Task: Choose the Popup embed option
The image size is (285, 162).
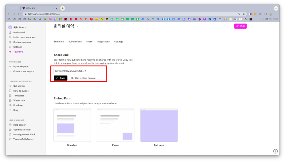Action: click(x=116, y=124)
